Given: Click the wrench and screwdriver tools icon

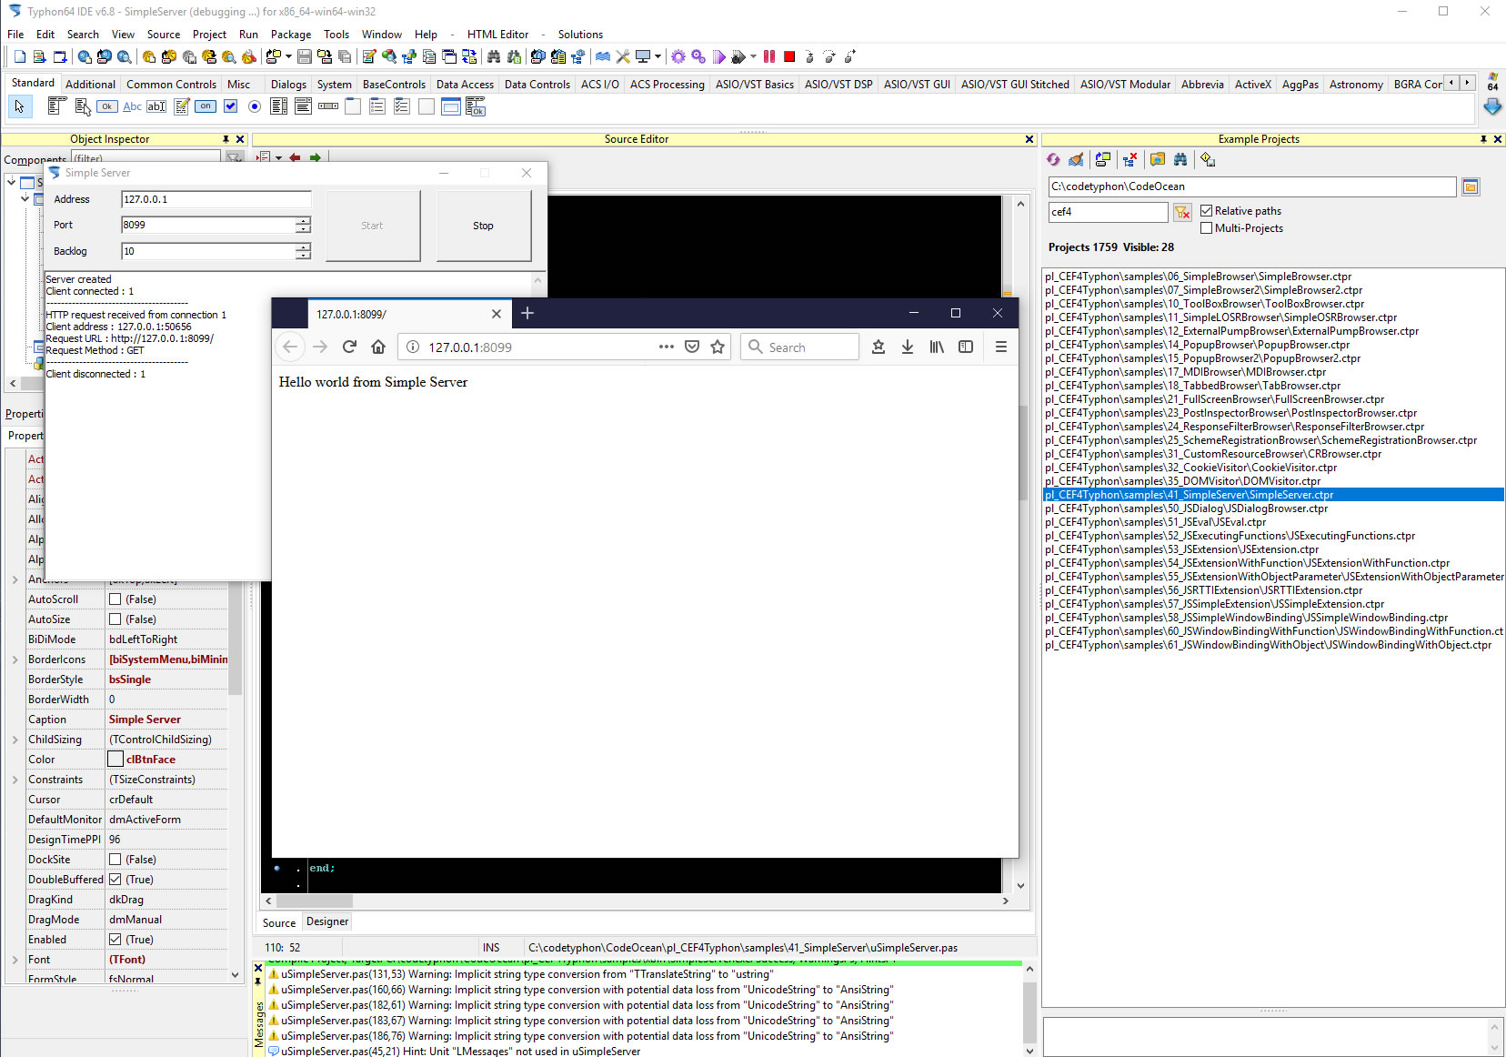Looking at the screenshot, I should tap(623, 56).
